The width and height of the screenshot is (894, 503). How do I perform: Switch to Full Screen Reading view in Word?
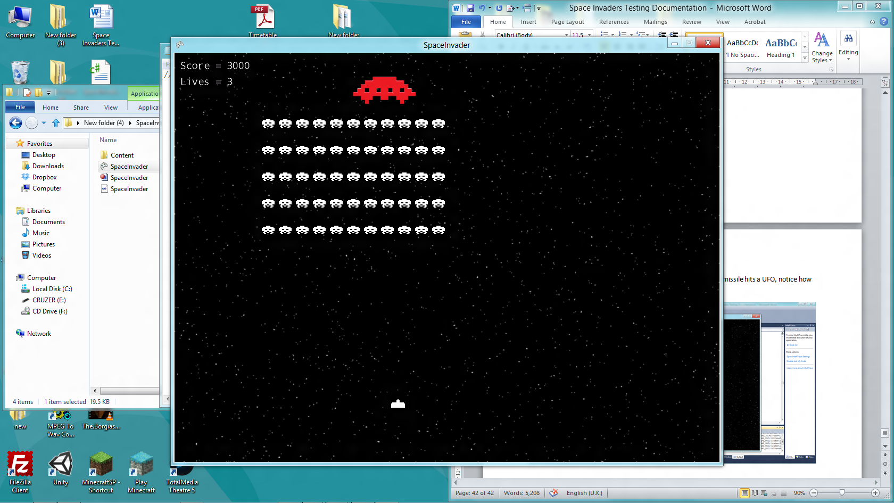click(x=755, y=493)
